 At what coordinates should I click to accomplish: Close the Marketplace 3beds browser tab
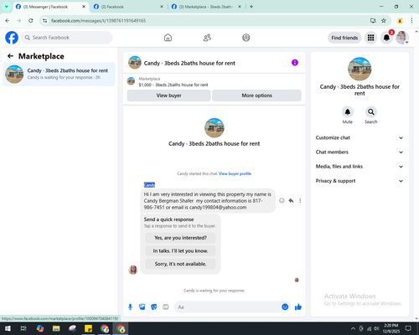[x=240, y=7]
